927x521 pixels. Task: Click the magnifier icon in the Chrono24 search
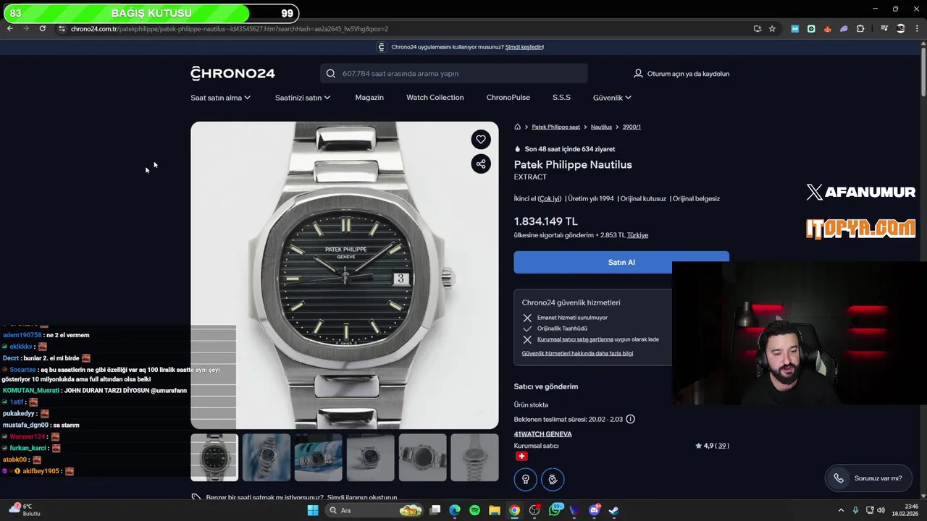331,73
